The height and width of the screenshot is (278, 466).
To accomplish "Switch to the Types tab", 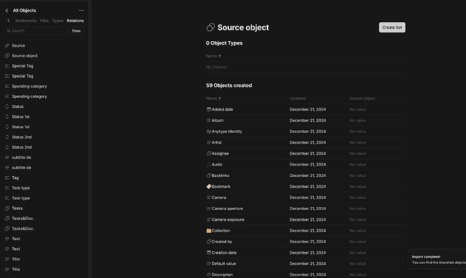I will click(57, 21).
